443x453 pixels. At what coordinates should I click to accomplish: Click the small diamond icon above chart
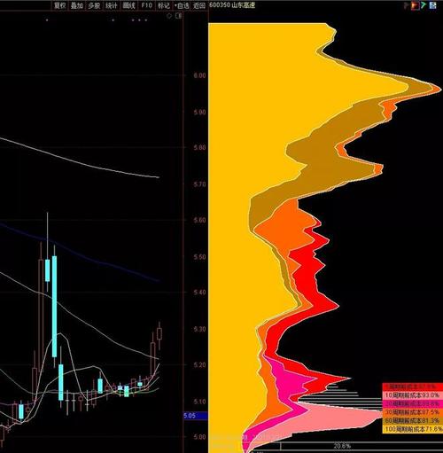[x=169, y=16]
